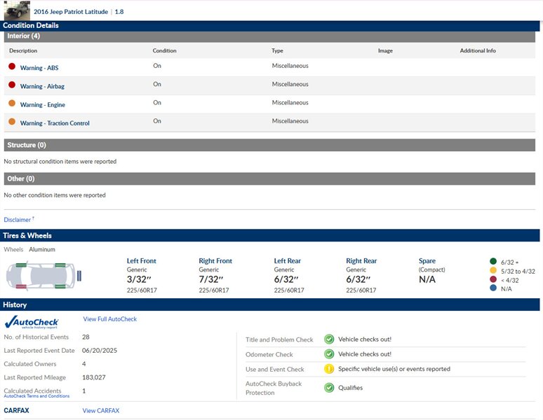Click the Additional Info column header
This screenshot has height=420, width=543.
coord(478,50)
